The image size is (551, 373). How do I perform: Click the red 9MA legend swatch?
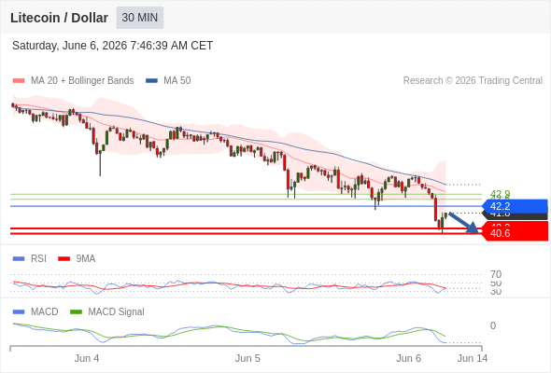coord(64,259)
